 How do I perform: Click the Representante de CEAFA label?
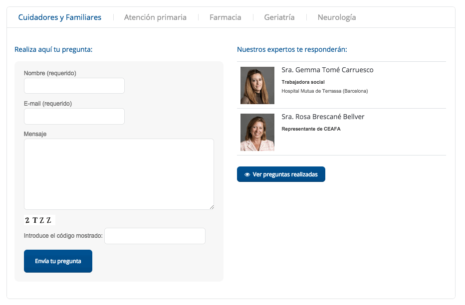[x=311, y=129]
